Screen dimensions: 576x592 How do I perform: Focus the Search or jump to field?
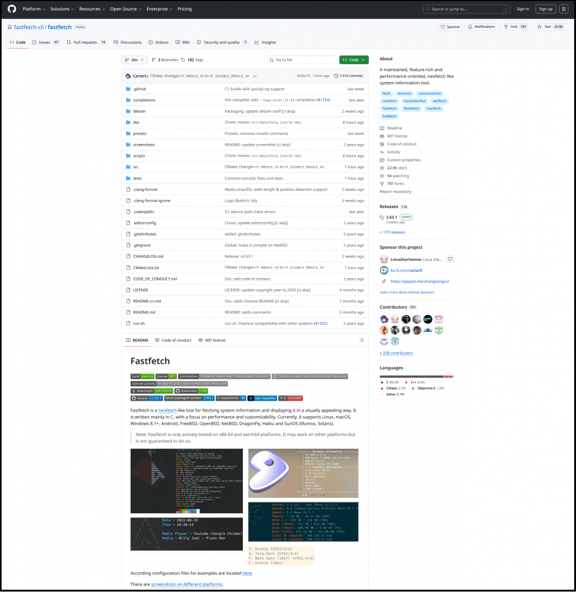coord(467,9)
